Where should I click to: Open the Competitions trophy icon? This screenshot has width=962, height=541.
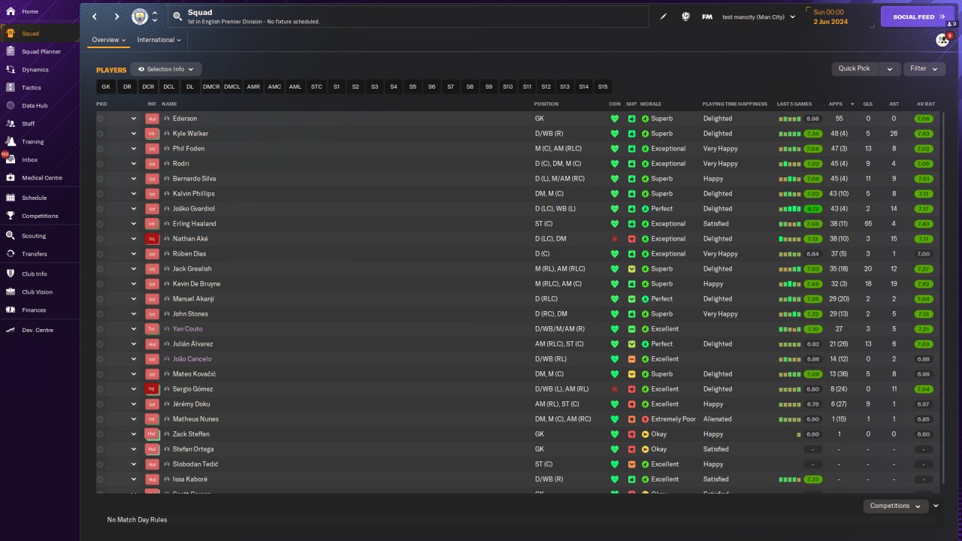11,216
